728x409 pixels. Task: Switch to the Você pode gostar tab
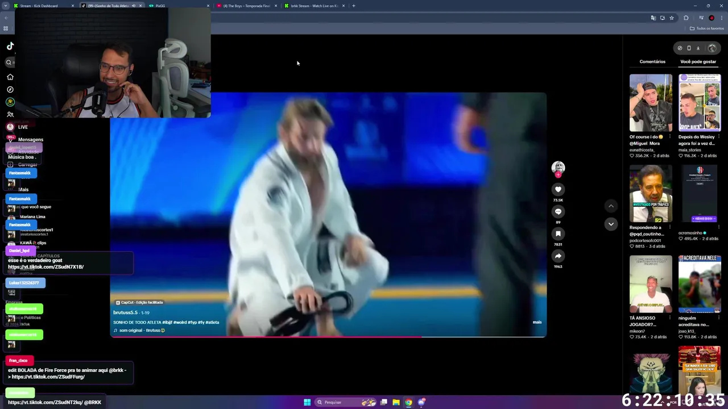click(x=698, y=61)
